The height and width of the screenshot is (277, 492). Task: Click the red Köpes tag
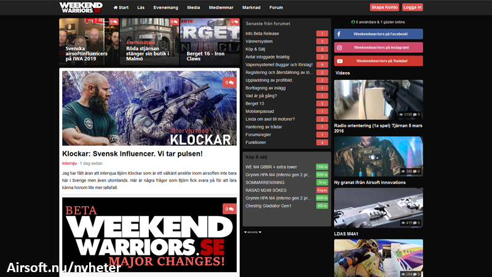click(x=322, y=190)
